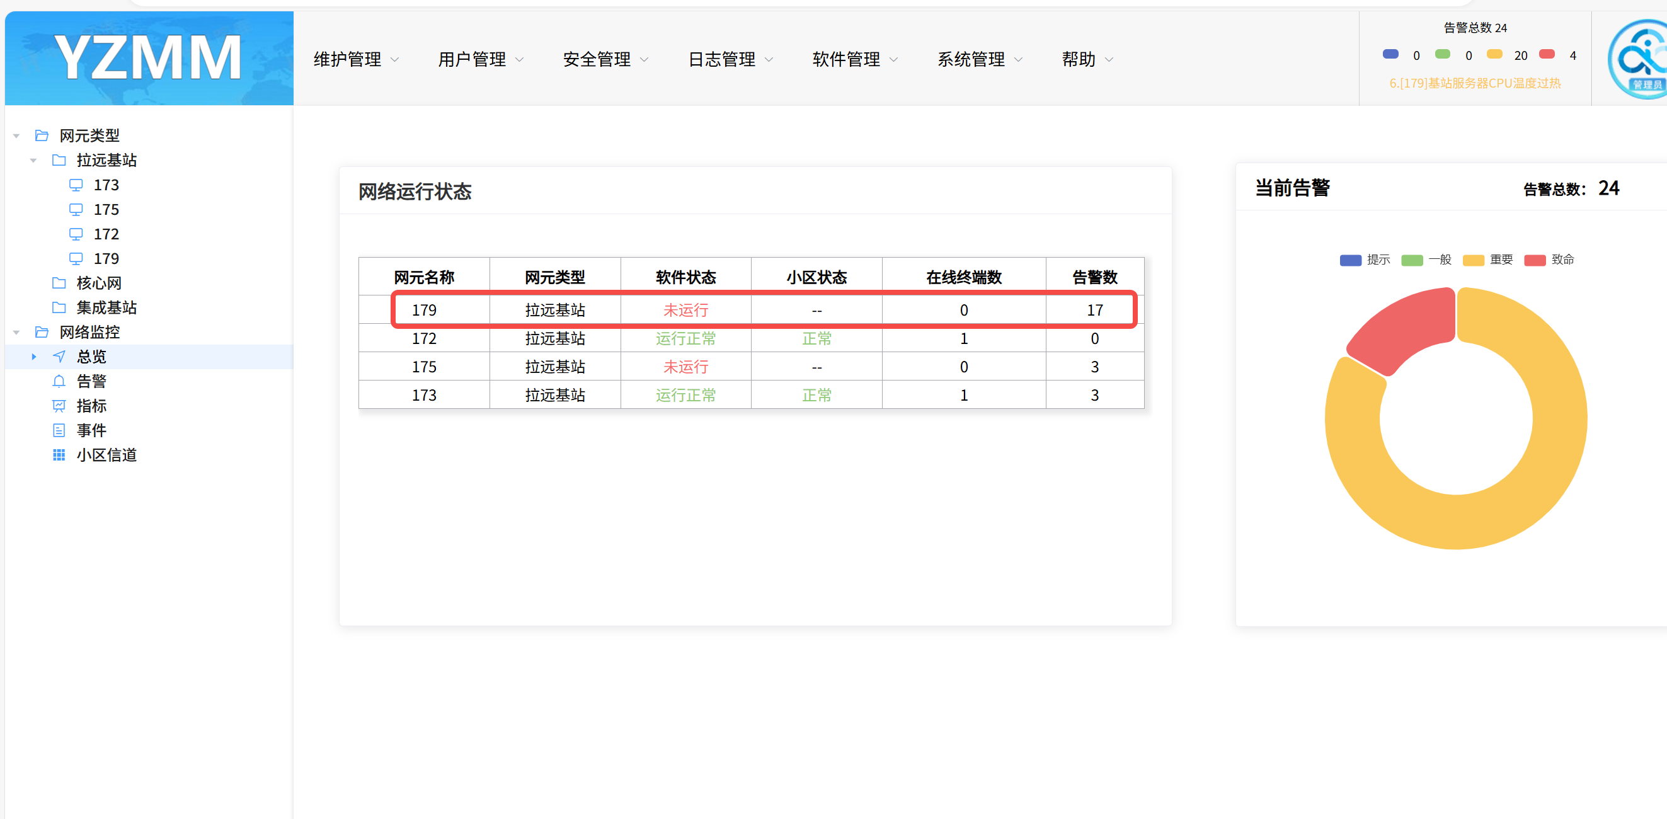Image resolution: width=1667 pixels, height=819 pixels.
Task: Click network element name 175 in table
Action: 424,367
